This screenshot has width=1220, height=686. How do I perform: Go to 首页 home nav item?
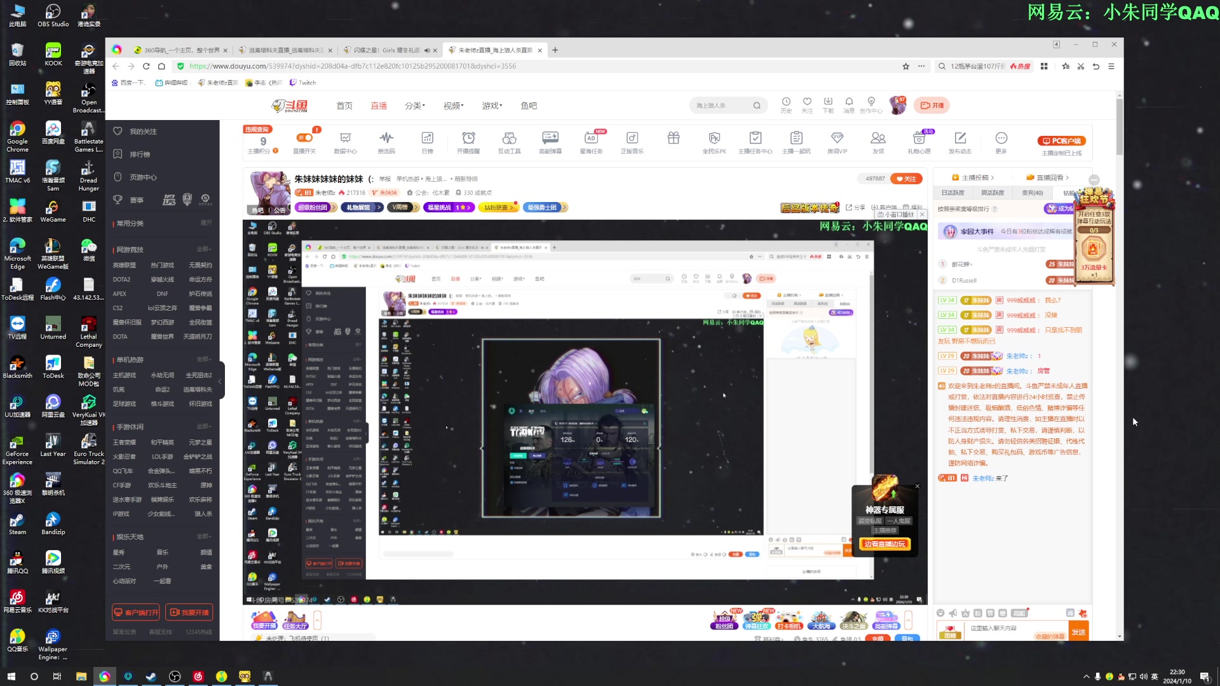344,105
